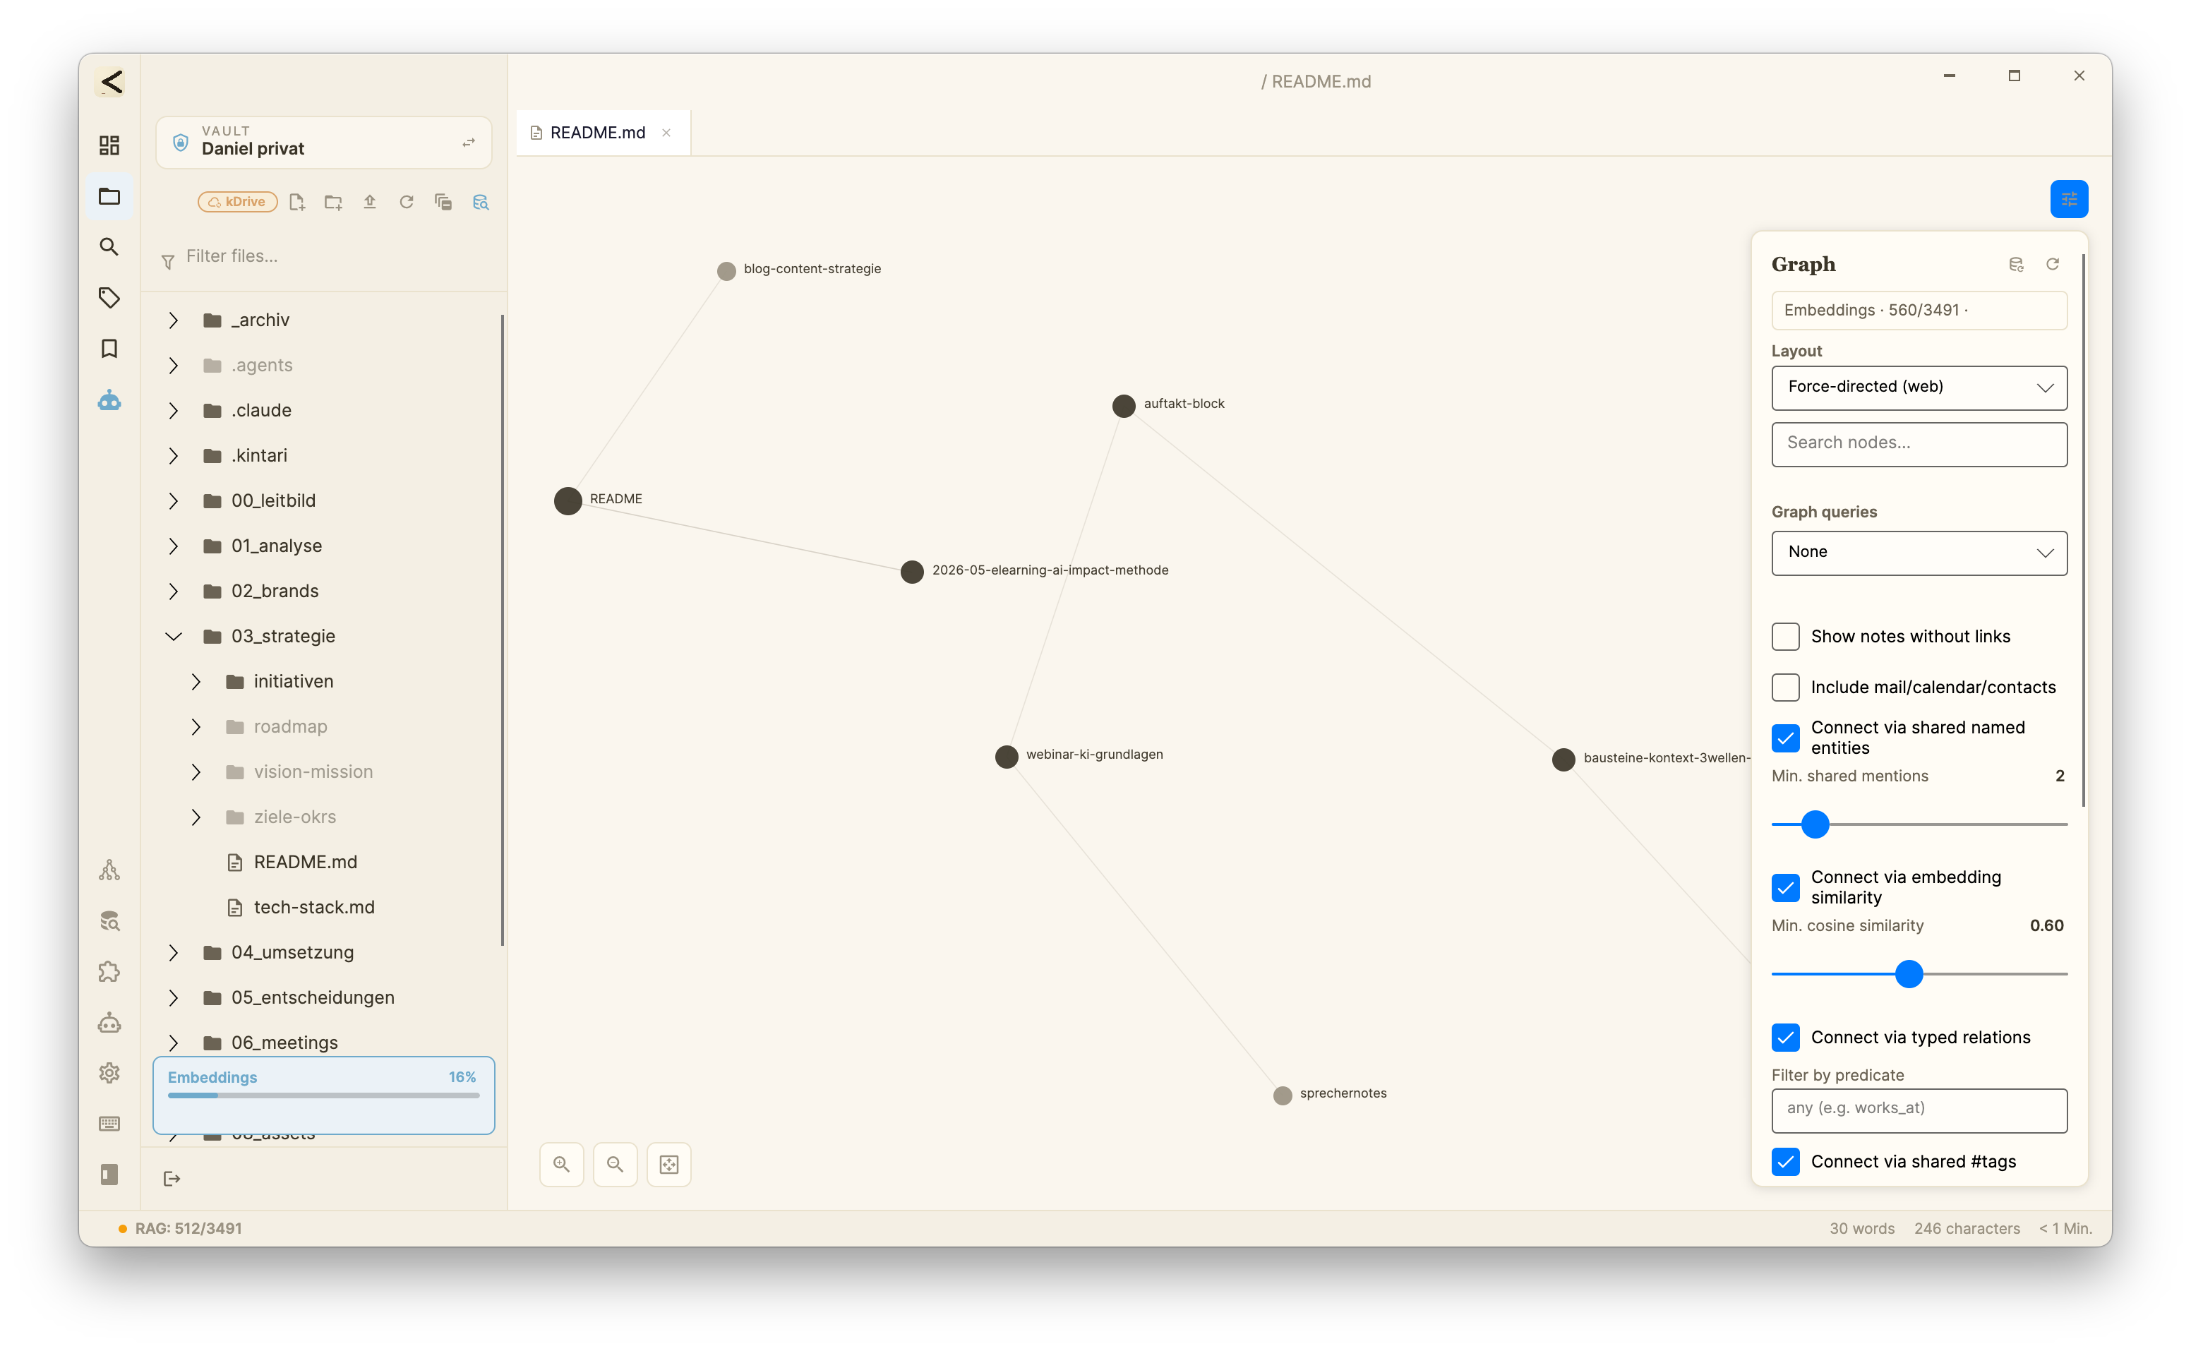Enable Show notes without links
This screenshot has height=1351, width=2191.
click(x=1785, y=636)
